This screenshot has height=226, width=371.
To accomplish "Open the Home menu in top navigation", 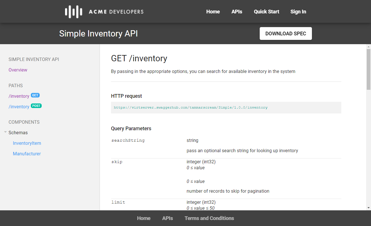I will (x=213, y=12).
